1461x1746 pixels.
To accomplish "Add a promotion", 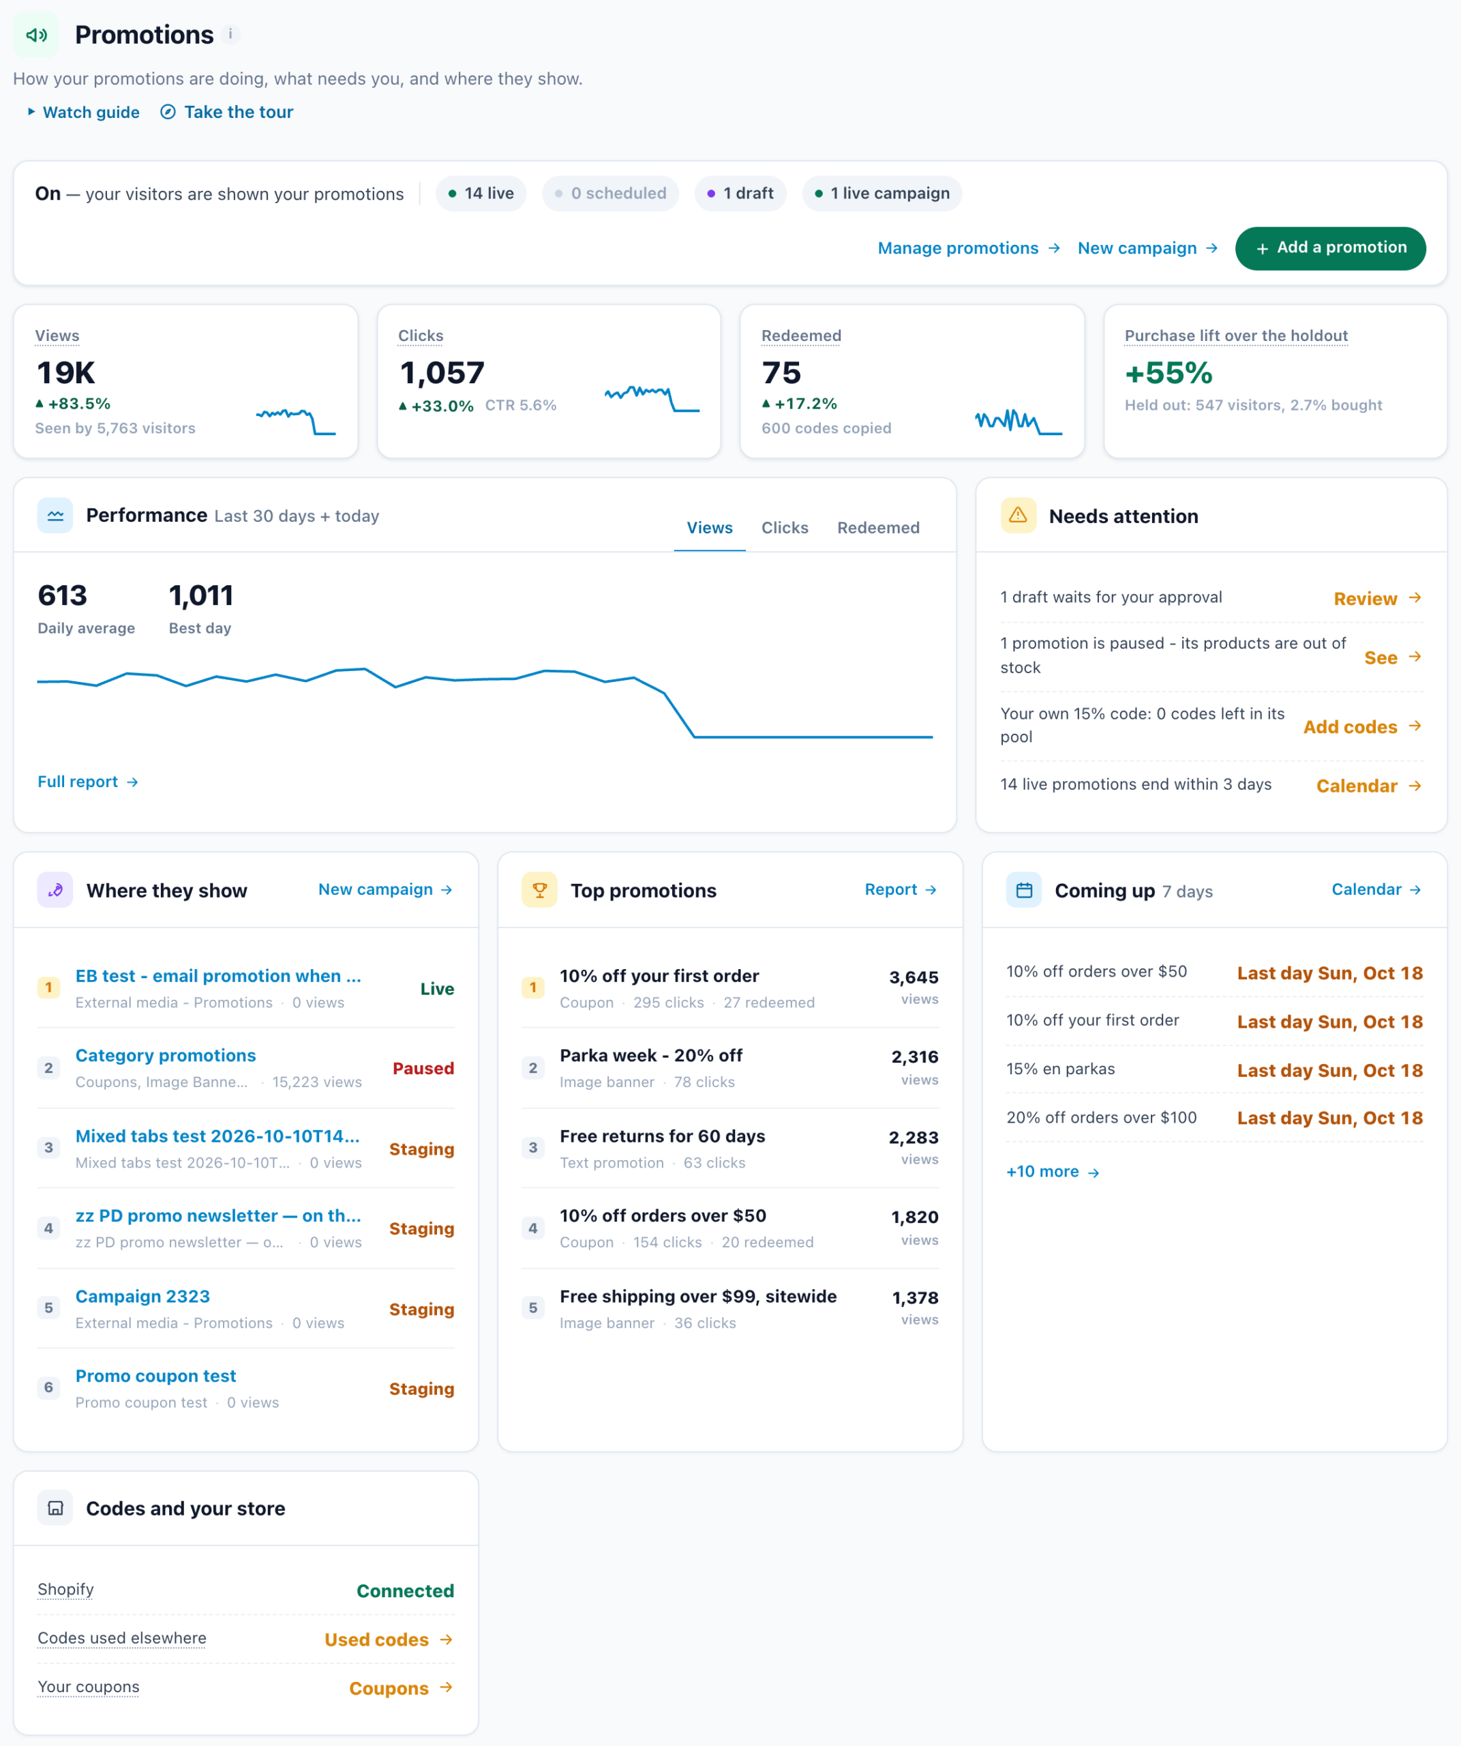I will (x=1331, y=248).
